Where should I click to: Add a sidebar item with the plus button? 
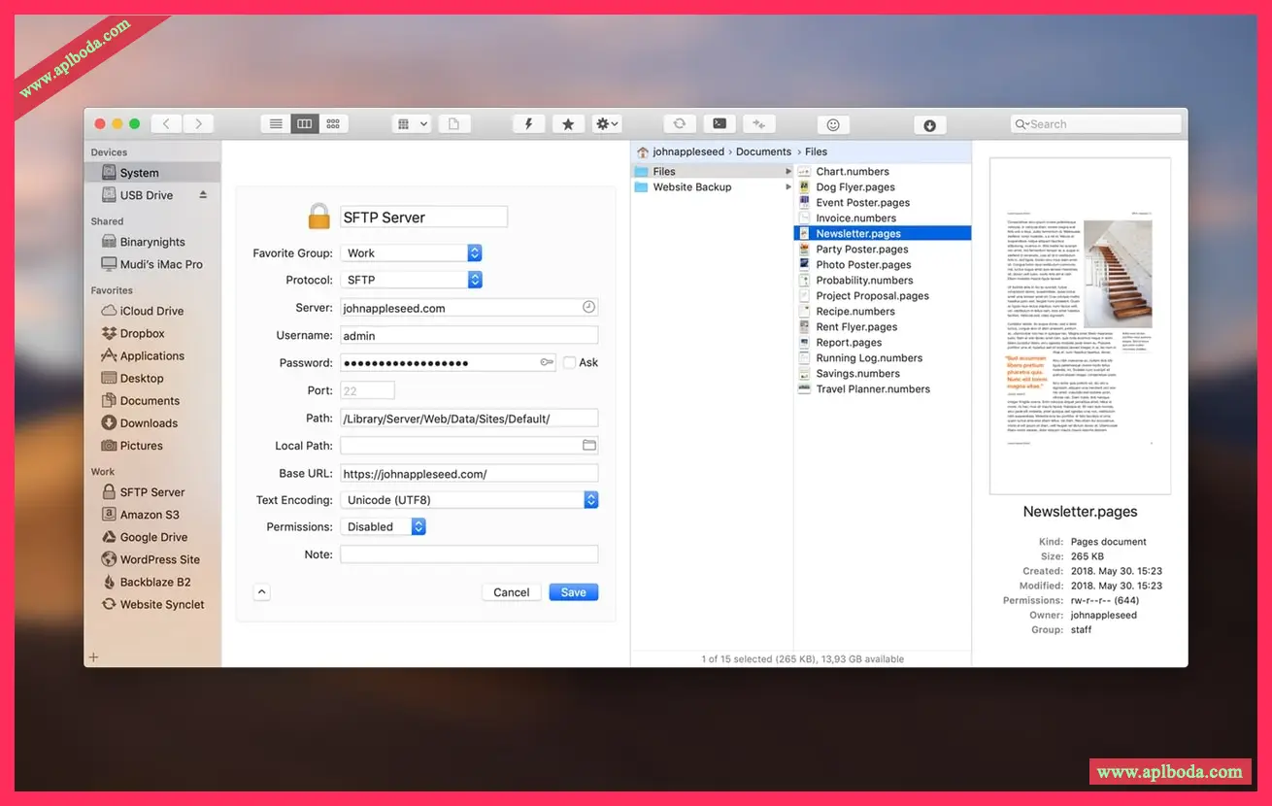pos(94,657)
